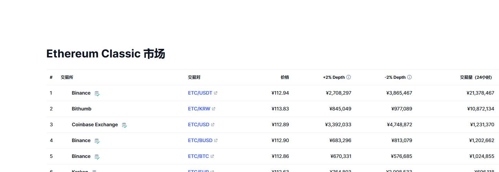This screenshot has width=499, height=172.
Task: Open the ETC/USDT trading pair link
Action: (200, 93)
